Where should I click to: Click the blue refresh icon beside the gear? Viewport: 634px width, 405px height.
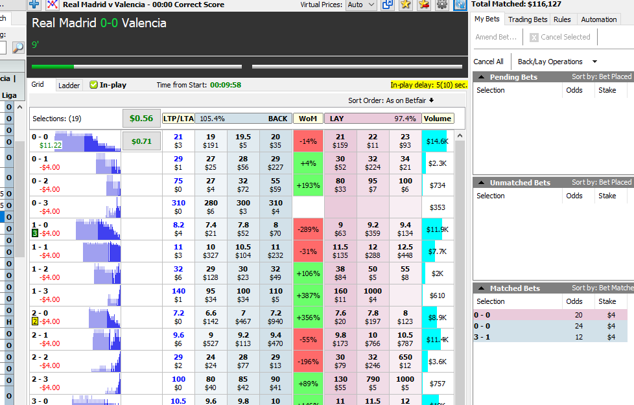460,5
